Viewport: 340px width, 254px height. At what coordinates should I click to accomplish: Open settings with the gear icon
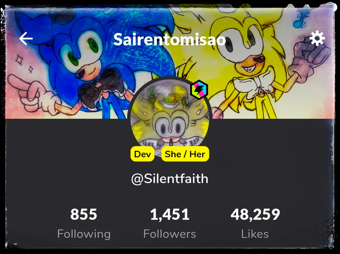317,38
